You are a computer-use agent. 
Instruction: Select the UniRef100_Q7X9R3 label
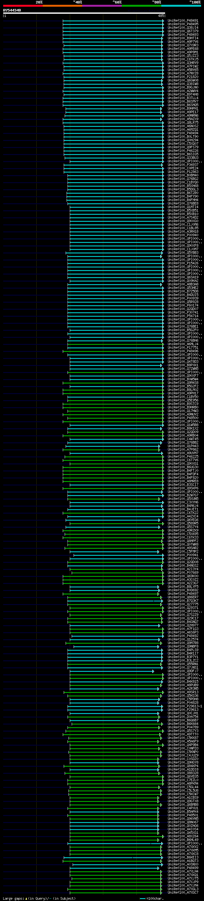point(183,45)
